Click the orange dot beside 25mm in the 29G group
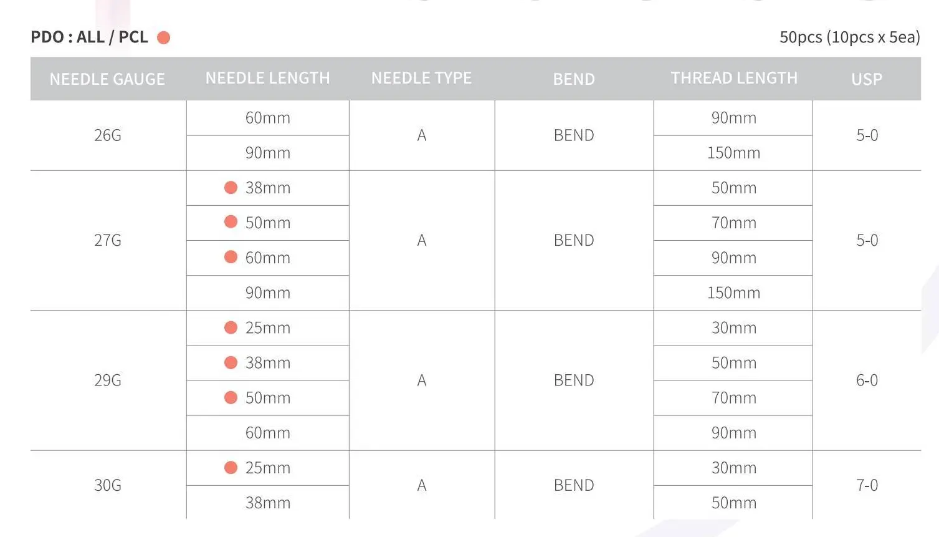The width and height of the screenshot is (939, 537). coord(231,327)
